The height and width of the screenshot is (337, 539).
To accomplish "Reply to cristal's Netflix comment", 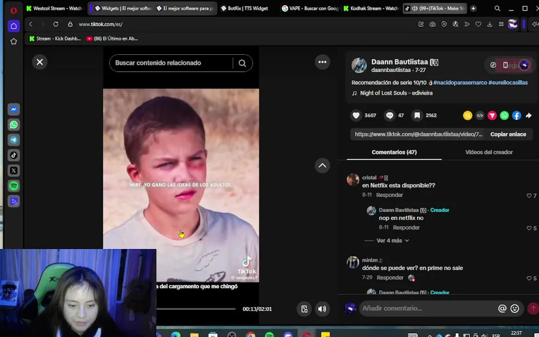I will point(389,195).
